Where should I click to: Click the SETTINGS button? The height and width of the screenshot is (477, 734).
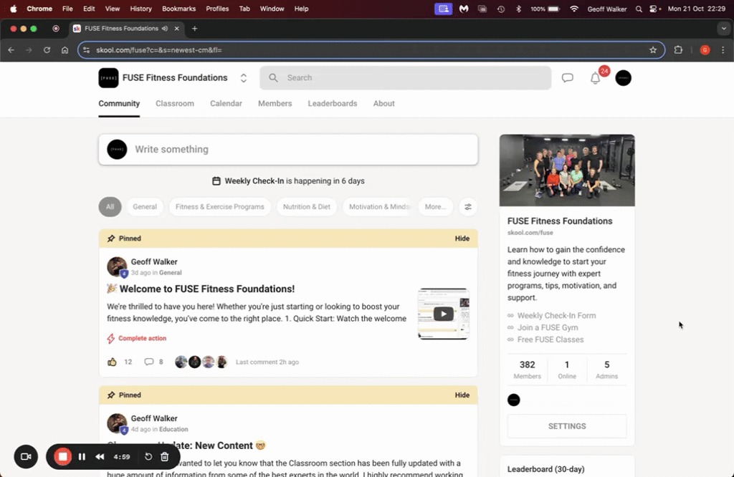[x=567, y=426]
